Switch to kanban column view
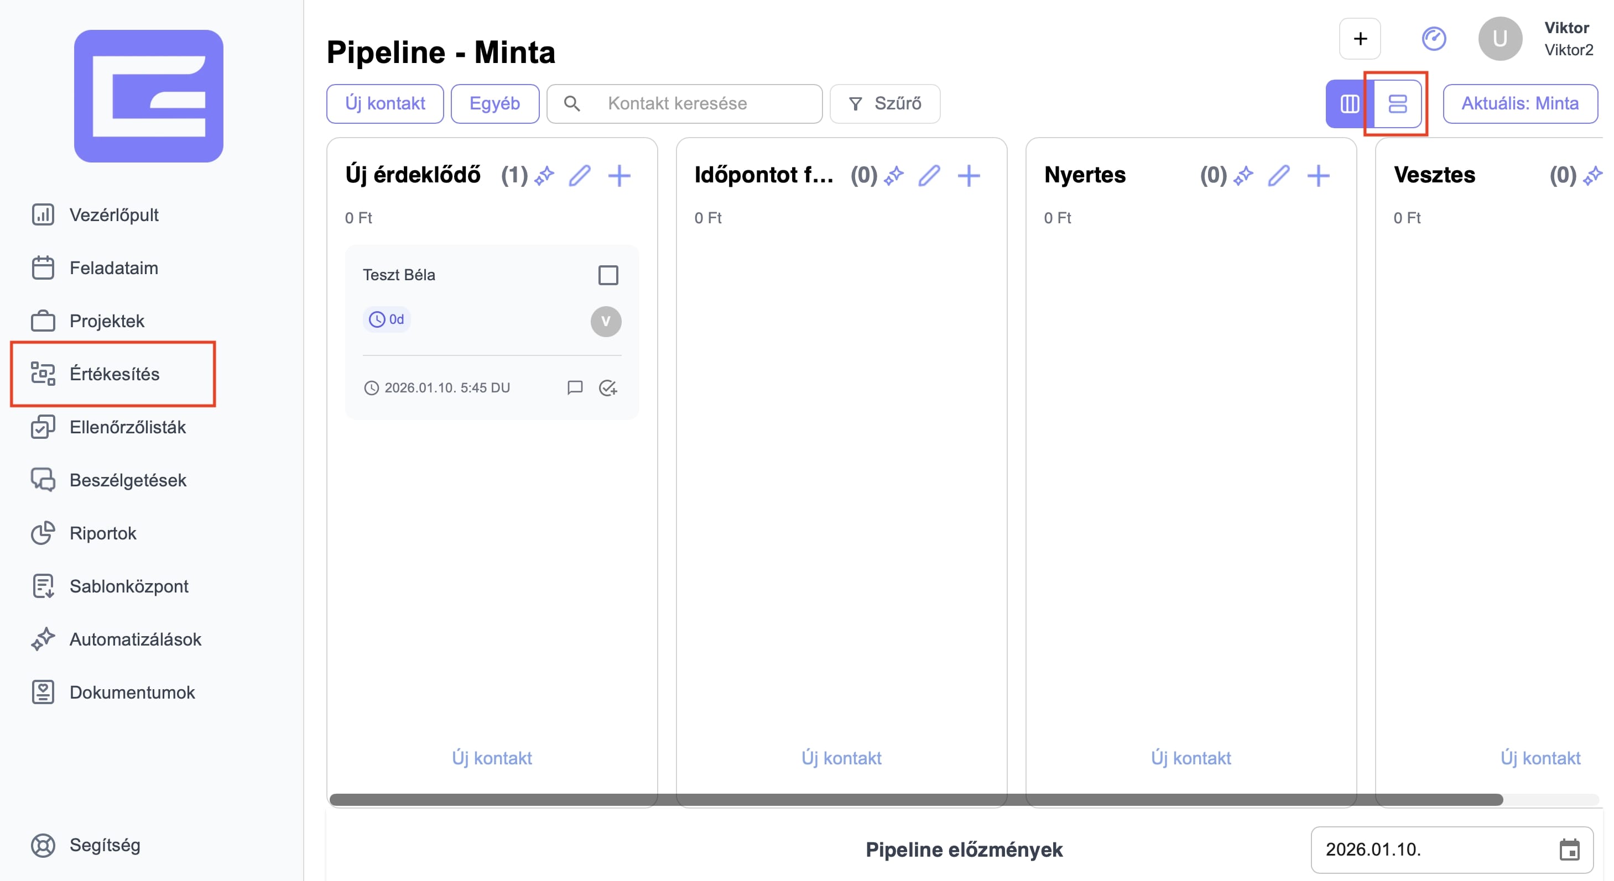The width and height of the screenshot is (1614, 881). click(1349, 104)
